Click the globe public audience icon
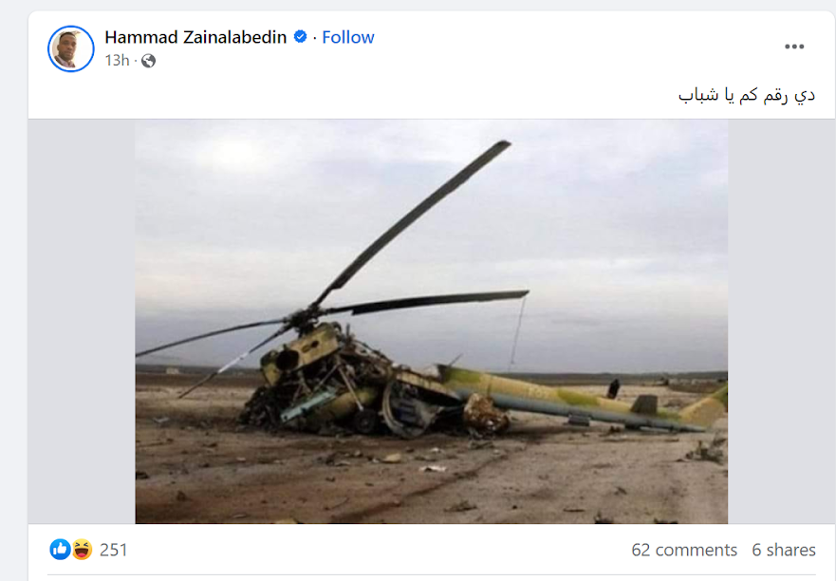Image resolution: width=836 pixels, height=581 pixels. (x=149, y=61)
